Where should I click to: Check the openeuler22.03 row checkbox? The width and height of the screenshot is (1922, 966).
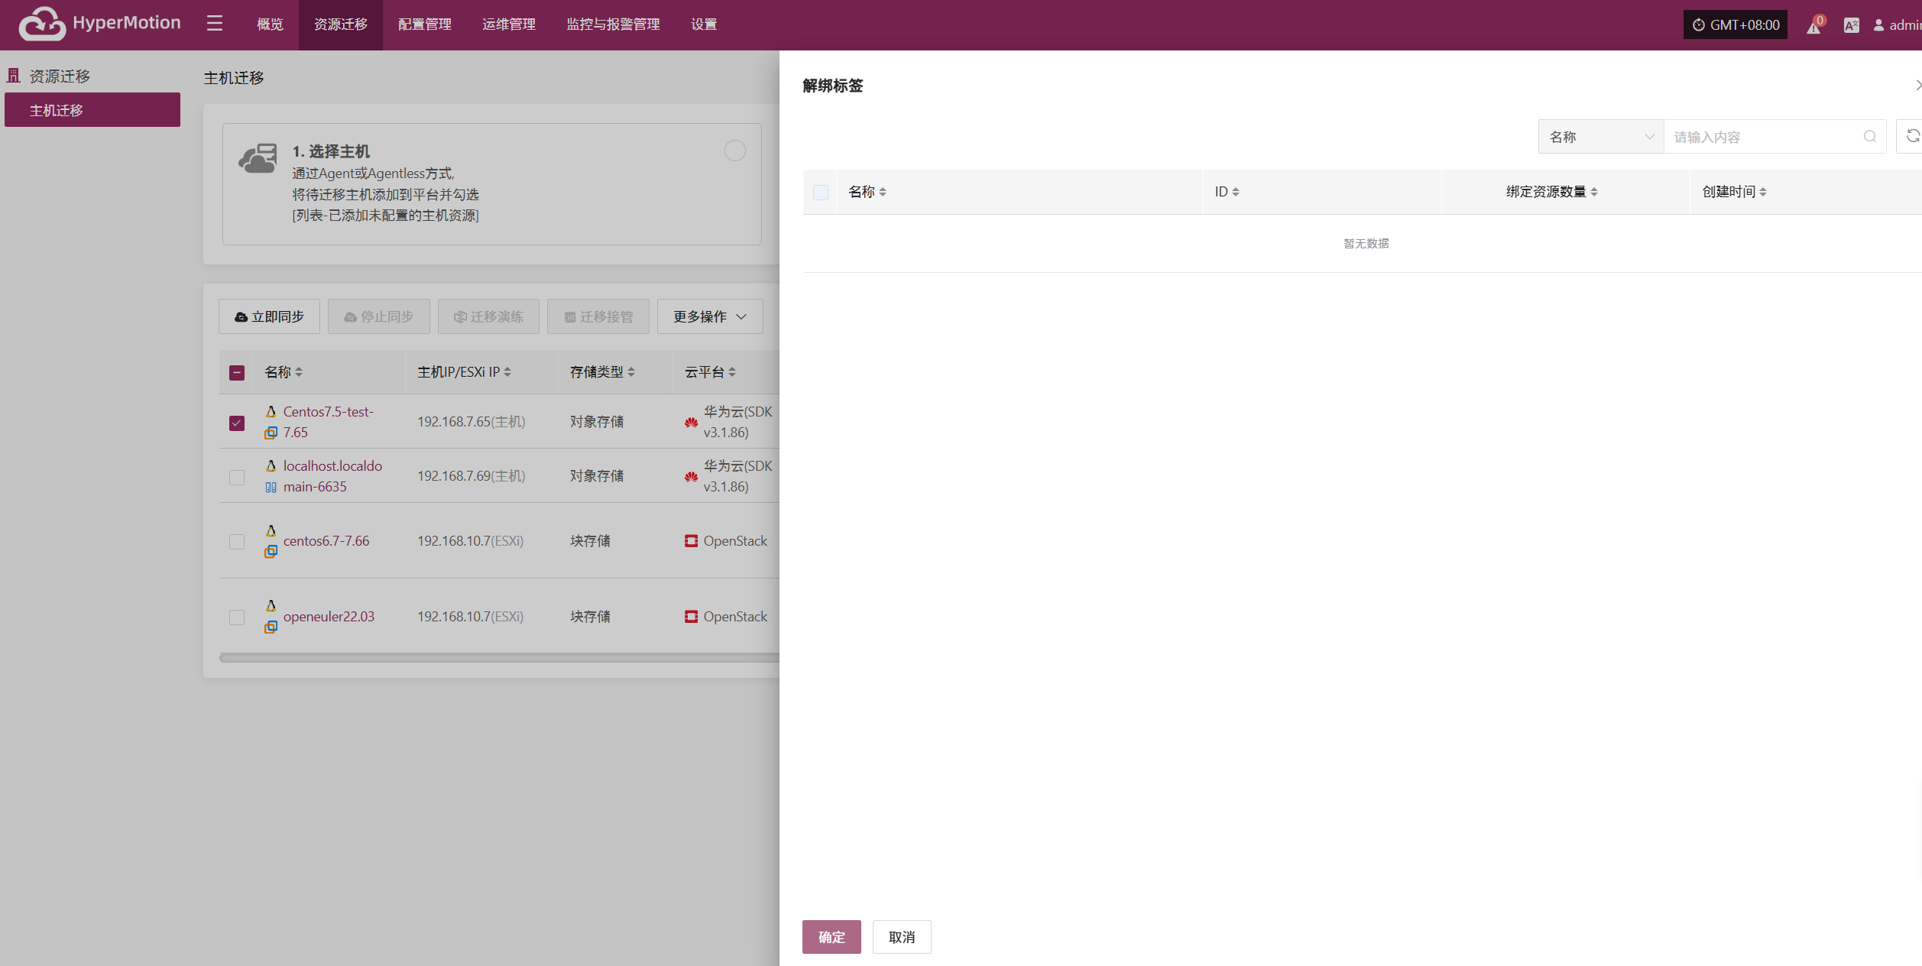click(x=237, y=618)
